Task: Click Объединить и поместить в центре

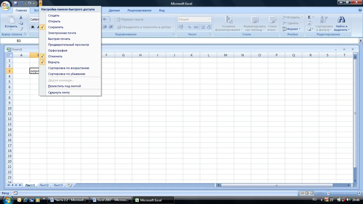Action: point(145,27)
